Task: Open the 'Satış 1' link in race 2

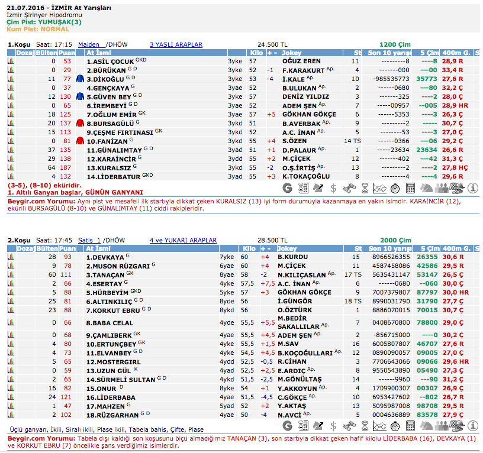Action: [89, 240]
